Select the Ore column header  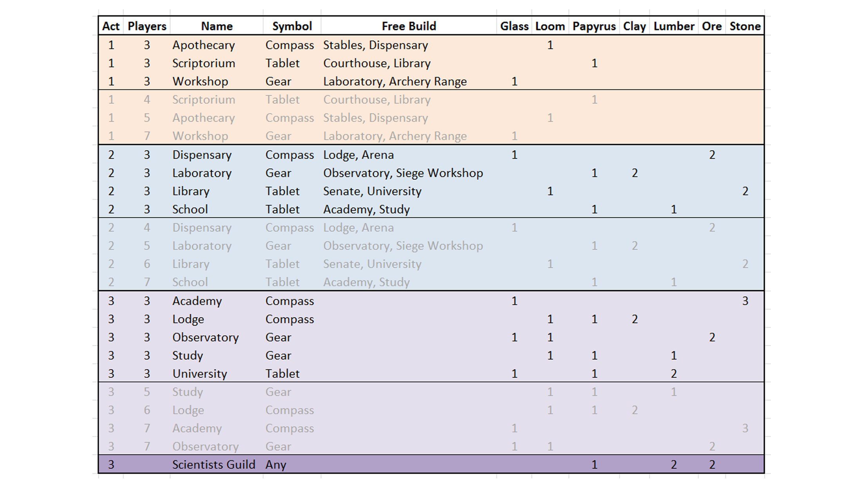[x=711, y=26]
